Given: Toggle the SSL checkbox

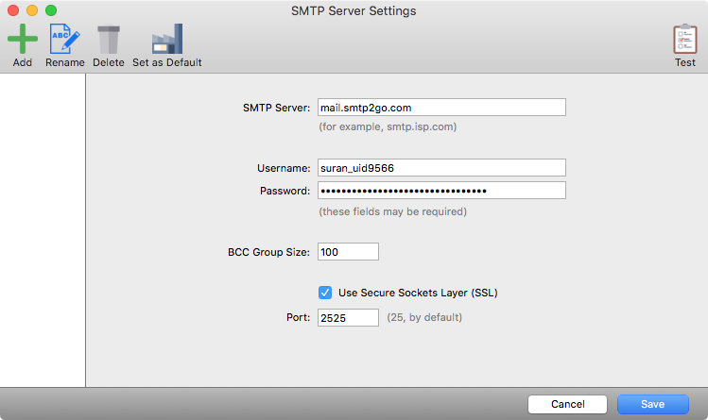Looking at the screenshot, I should point(325,293).
